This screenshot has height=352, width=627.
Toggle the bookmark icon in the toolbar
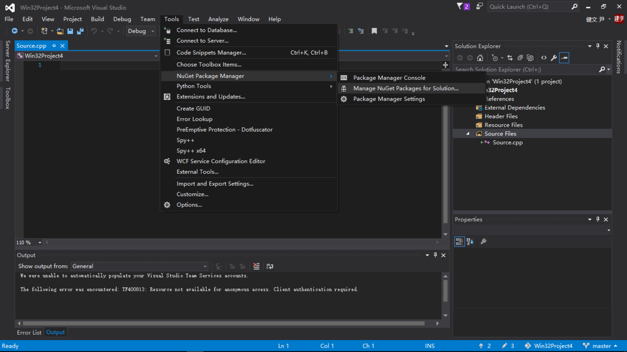tap(374, 31)
